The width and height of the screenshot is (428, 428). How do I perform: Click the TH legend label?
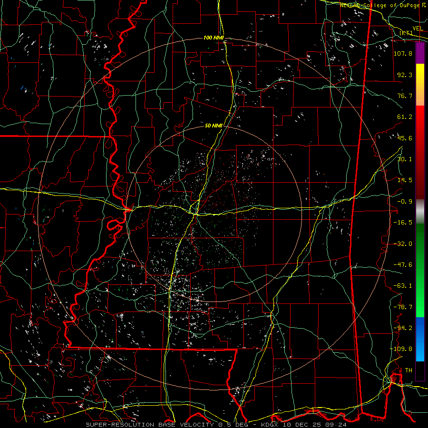(x=409, y=370)
